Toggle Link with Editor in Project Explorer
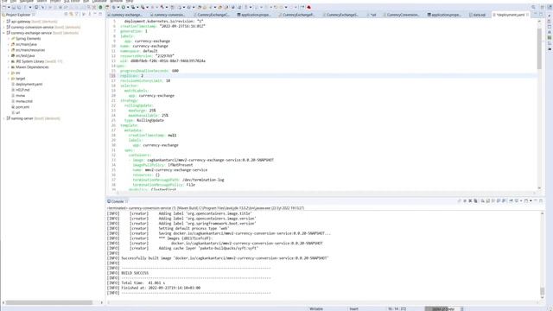Image resolution: width=553 pixels, height=311 pixels. (x=71, y=15)
